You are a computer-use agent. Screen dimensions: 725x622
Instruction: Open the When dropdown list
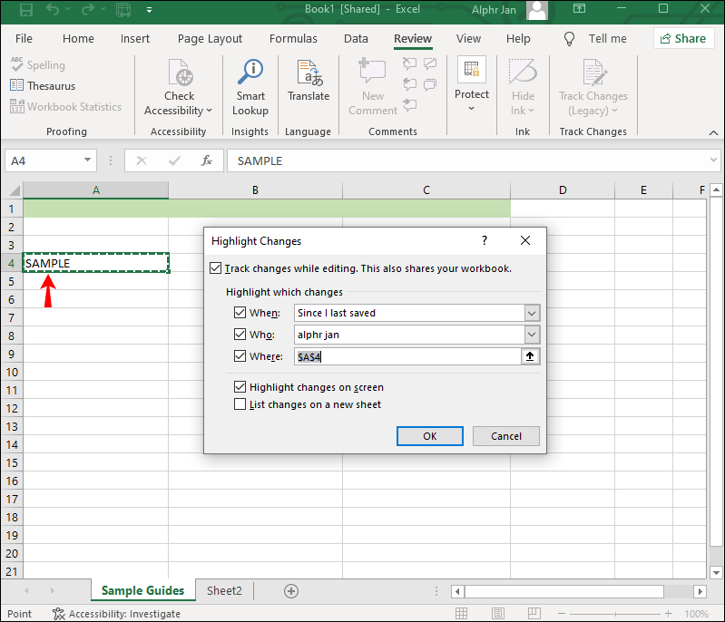coord(532,313)
